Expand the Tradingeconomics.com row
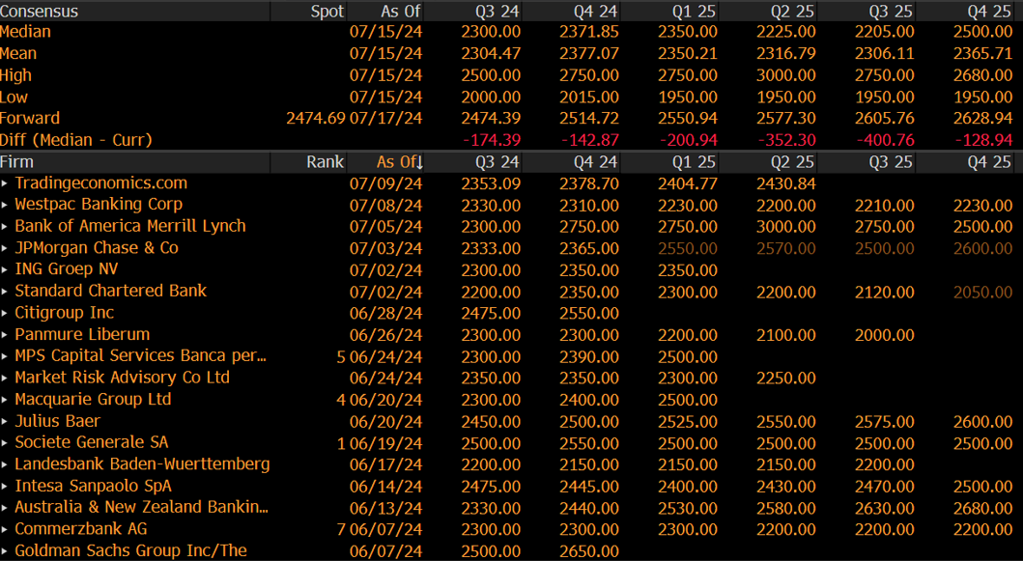 (5, 184)
